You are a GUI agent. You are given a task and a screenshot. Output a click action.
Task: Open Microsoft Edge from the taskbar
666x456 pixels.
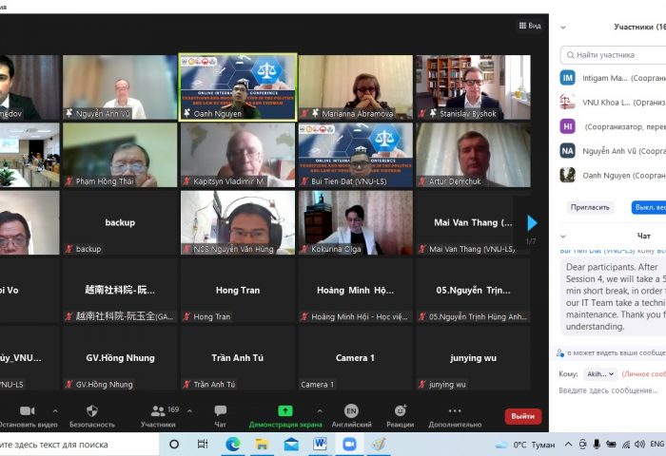(232, 444)
